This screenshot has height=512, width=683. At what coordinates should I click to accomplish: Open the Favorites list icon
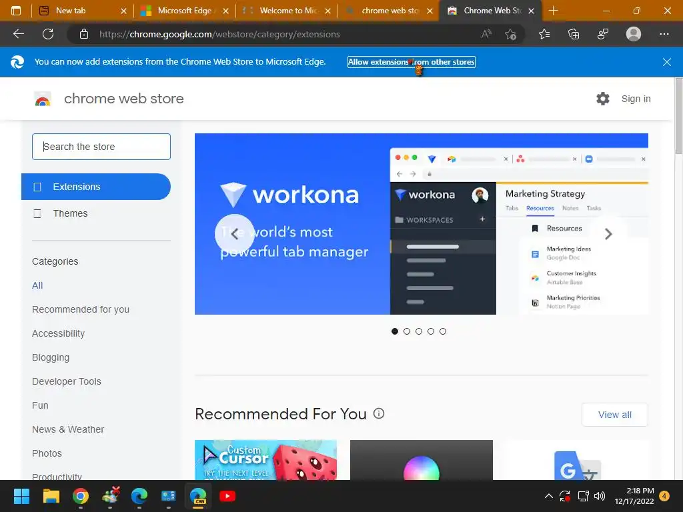coord(544,34)
